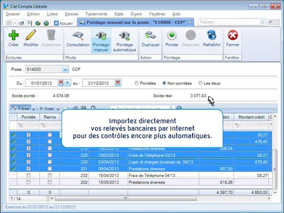Close the Pointage manuel tab
Viewport: 284px width, 213px height.
tap(190, 22)
